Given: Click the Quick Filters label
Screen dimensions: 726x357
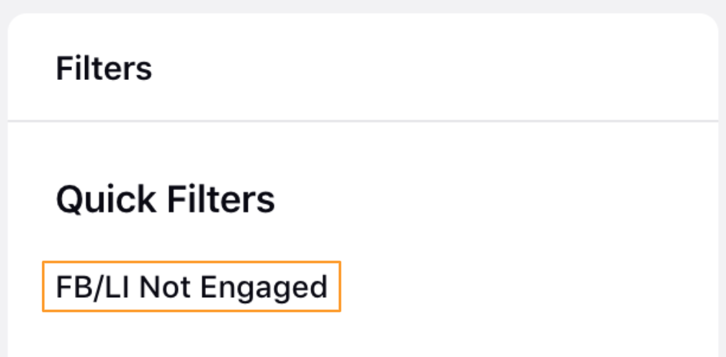Looking at the screenshot, I should click(x=166, y=200).
